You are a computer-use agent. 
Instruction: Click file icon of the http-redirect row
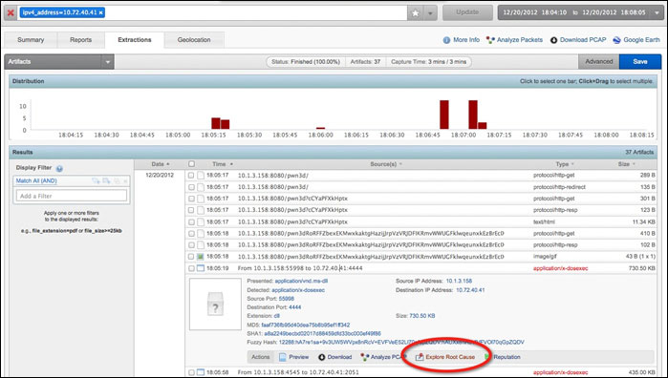[201, 187]
